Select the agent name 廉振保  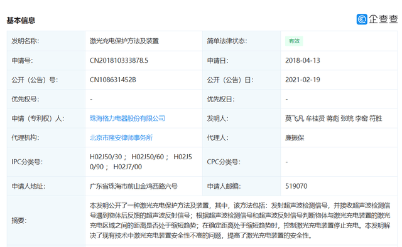[295, 138]
